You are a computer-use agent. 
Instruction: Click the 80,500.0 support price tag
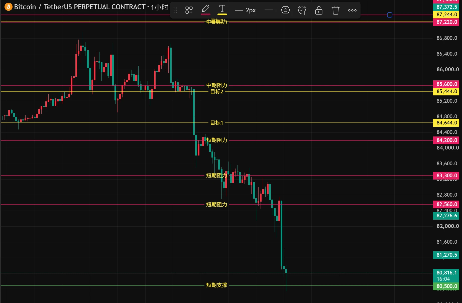446,286
